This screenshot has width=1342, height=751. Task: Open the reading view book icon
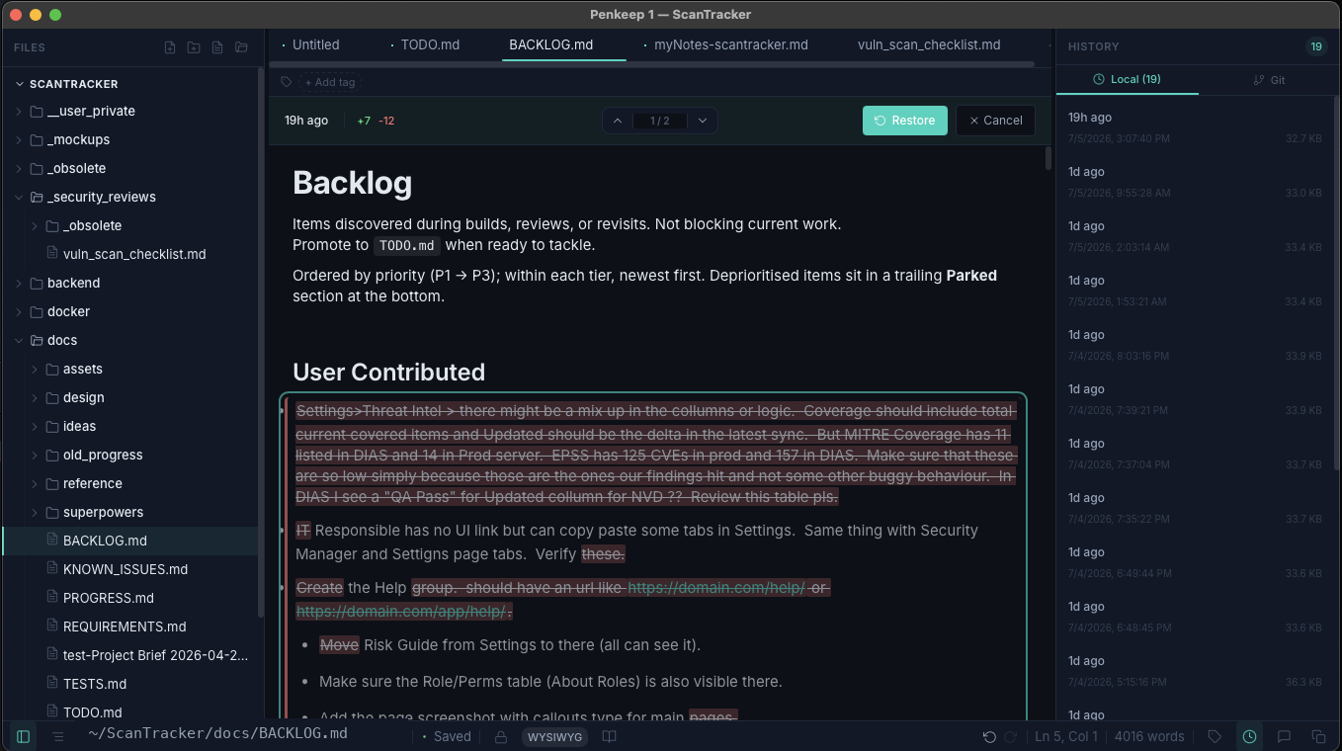[x=610, y=736]
